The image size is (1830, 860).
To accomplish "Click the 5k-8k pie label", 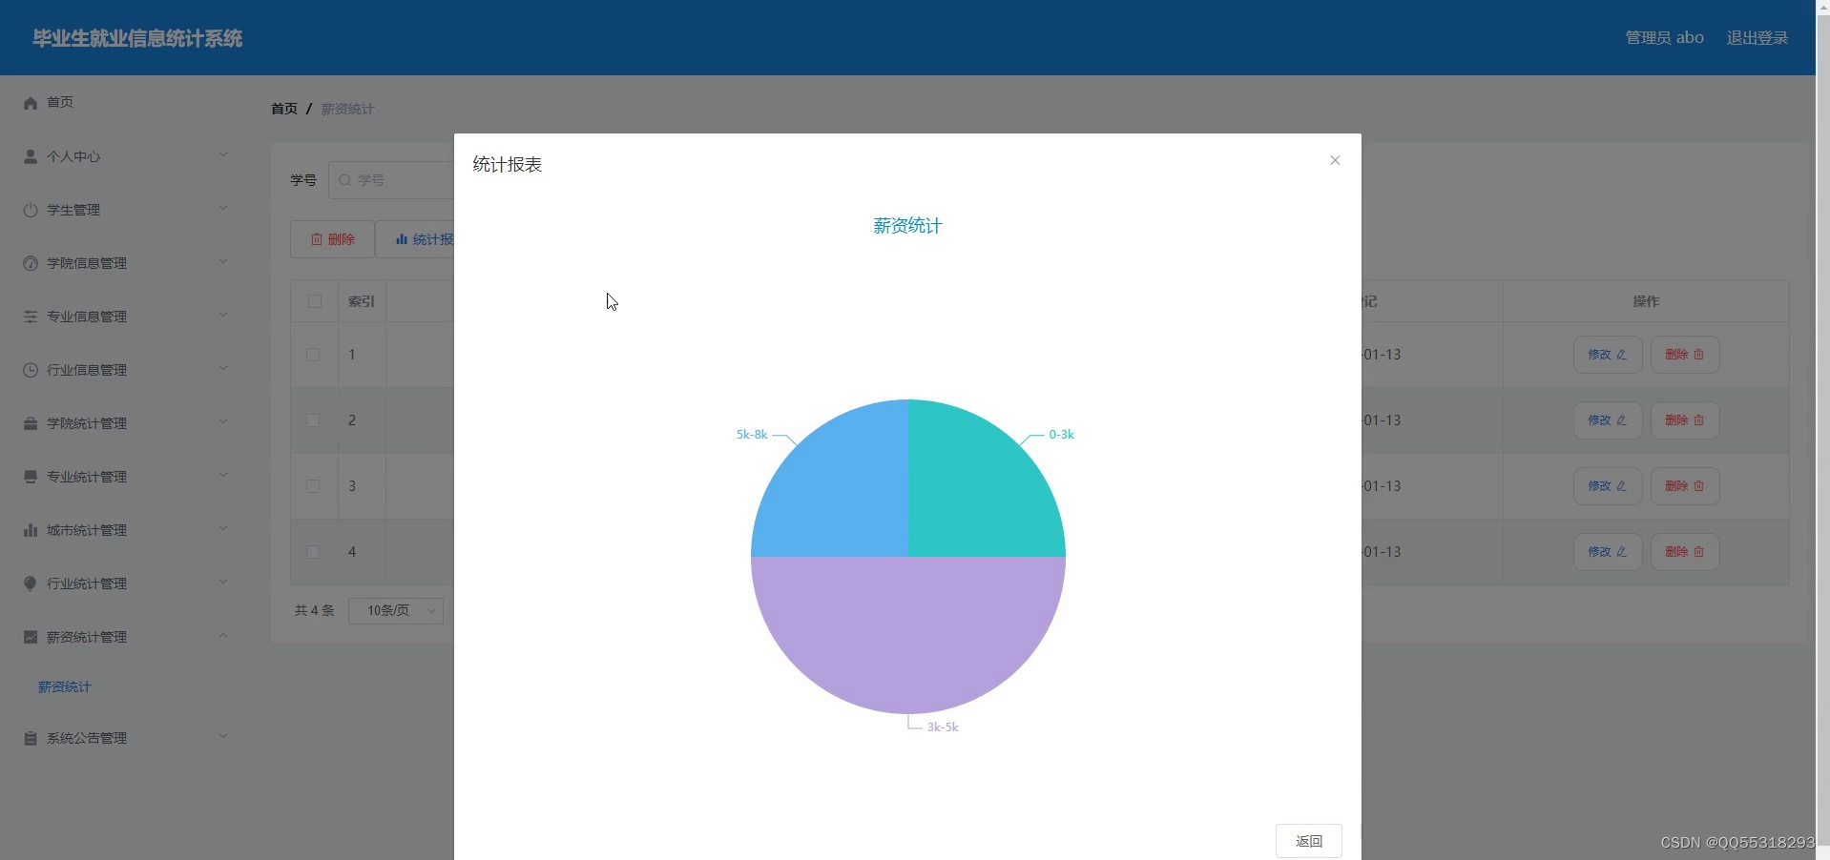I will click(752, 435).
